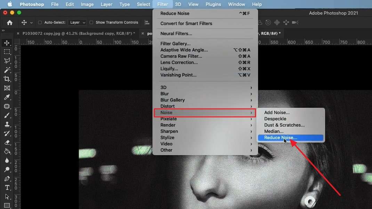Open the Window menu
Viewport: 372px width, 209px height.
[236, 4]
